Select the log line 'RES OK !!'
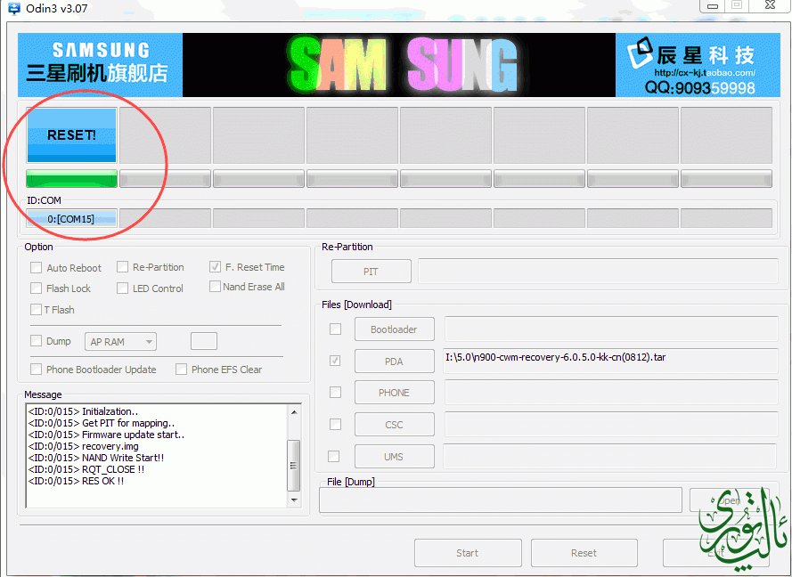792x577 pixels. click(x=77, y=481)
